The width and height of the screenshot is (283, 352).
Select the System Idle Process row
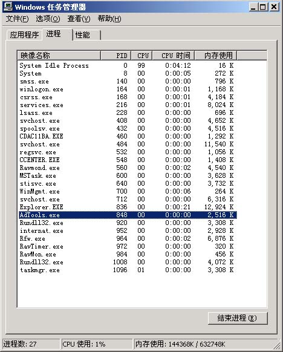tap(128, 65)
